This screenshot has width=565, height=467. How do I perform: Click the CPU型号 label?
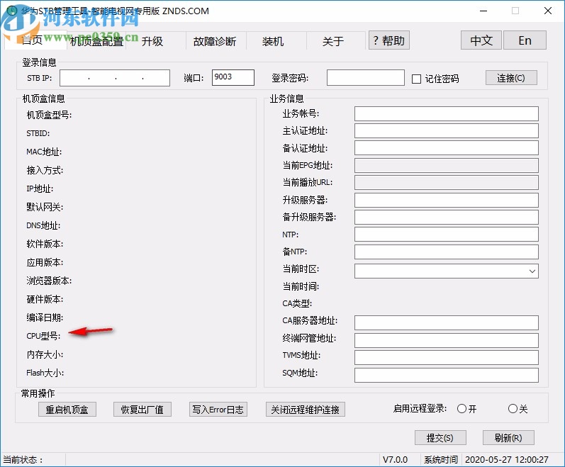point(43,336)
